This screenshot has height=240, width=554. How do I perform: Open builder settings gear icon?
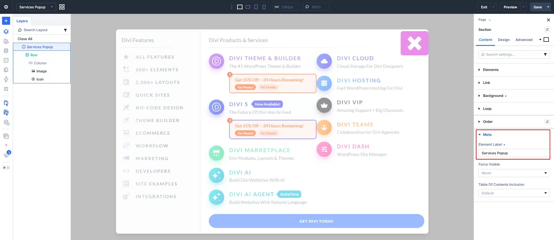[6, 7]
